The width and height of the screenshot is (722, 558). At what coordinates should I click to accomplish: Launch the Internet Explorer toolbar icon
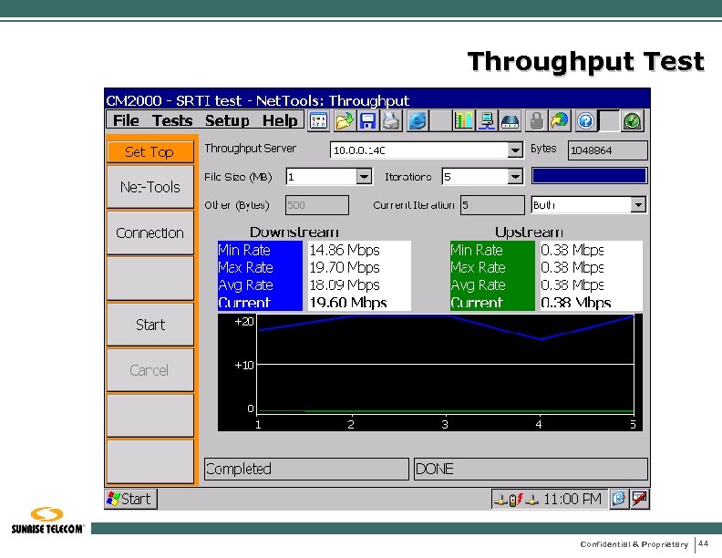click(x=418, y=121)
